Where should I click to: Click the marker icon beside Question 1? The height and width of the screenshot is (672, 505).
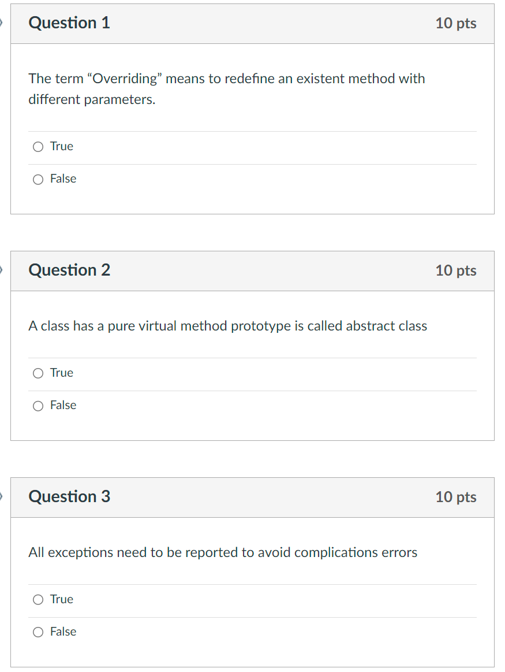pyautogui.click(x=2, y=23)
